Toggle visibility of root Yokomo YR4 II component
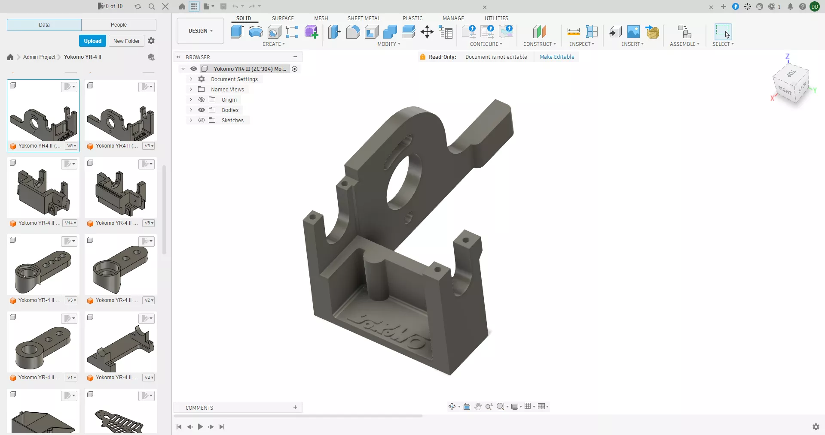The width and height of the screenshot is (825, 435). tap(194, 69)
